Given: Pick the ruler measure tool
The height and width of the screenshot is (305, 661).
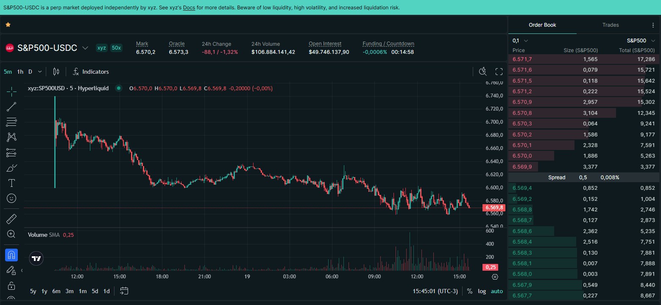Looking at the screenshot, I should pyautogui.click(x=11, y=219).
